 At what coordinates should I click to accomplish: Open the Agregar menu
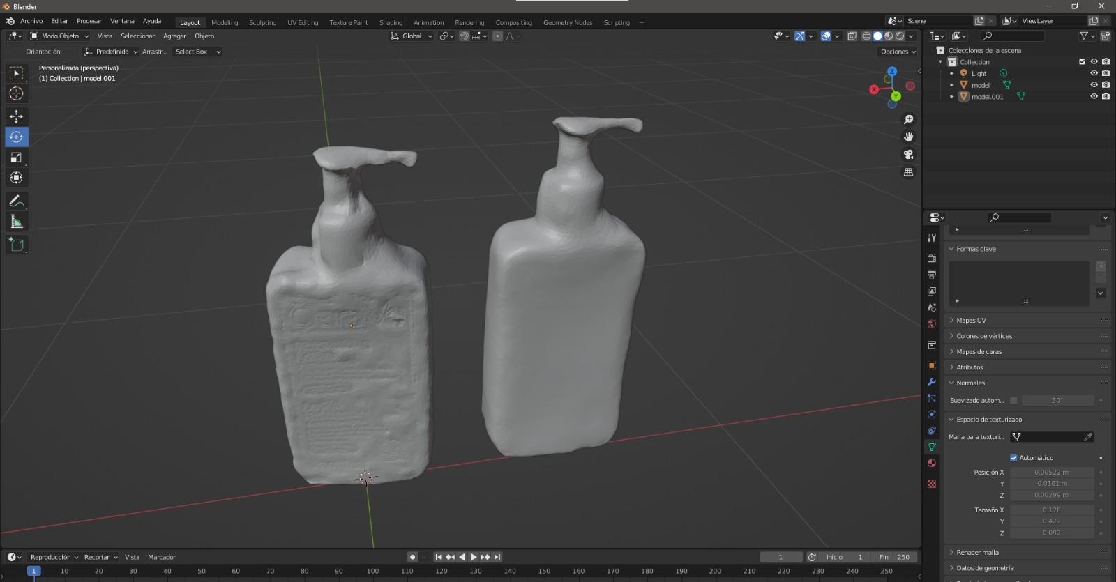[x=174, y=36]
